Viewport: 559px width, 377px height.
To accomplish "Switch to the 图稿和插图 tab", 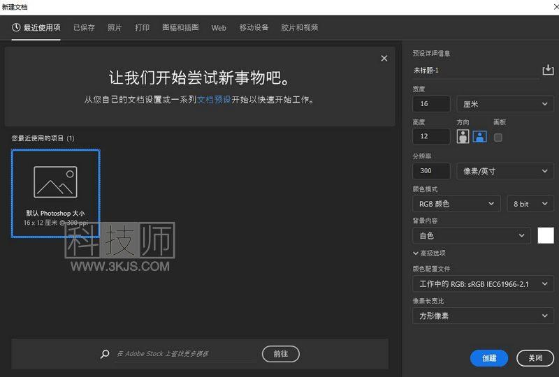I will click(x=180, y=27).
